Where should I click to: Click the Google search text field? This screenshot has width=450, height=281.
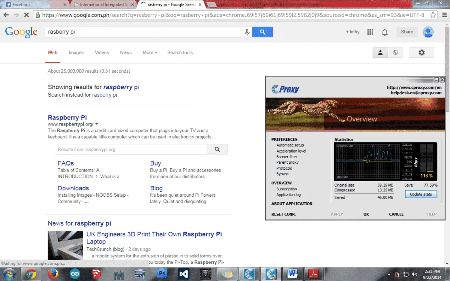click(x=144, y=32)
